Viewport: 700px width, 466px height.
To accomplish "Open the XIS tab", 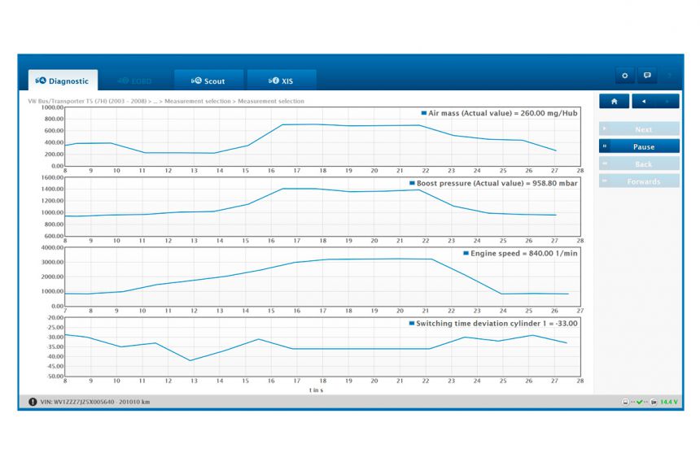I will (282, 81).
